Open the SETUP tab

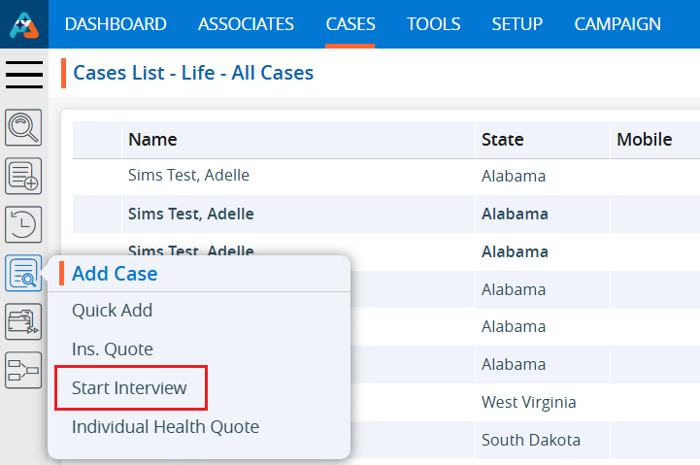pyautogui.click(x=517, y=24)
